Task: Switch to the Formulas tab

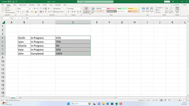Action: point(32,5)
